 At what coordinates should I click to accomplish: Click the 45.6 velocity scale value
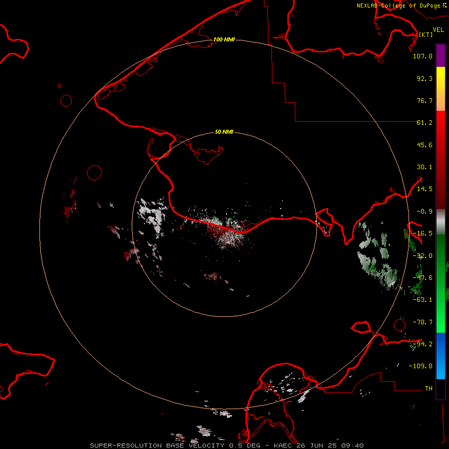[425, 145]
